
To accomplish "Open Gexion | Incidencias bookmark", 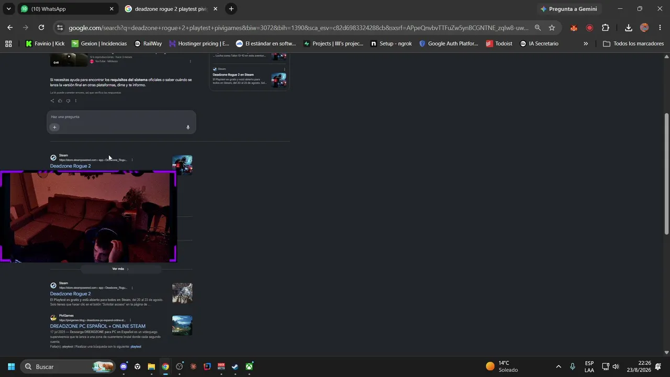I will 99,43.
